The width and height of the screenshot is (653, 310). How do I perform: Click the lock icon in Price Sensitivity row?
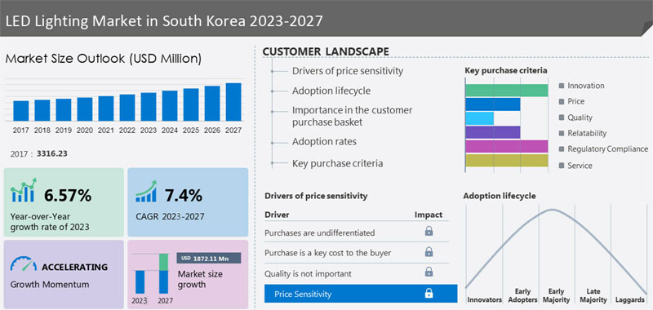(429, 294)
